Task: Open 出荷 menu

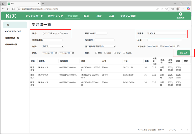Action: 99,16
